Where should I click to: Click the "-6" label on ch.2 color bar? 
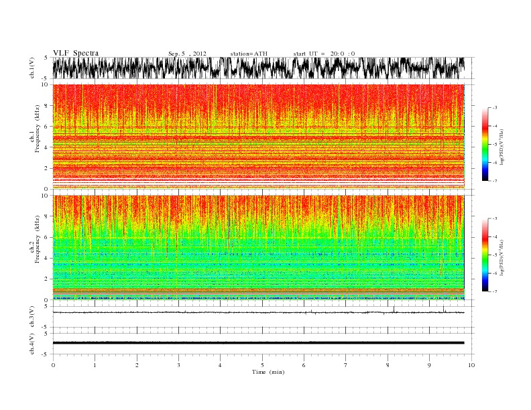[495, 273]
